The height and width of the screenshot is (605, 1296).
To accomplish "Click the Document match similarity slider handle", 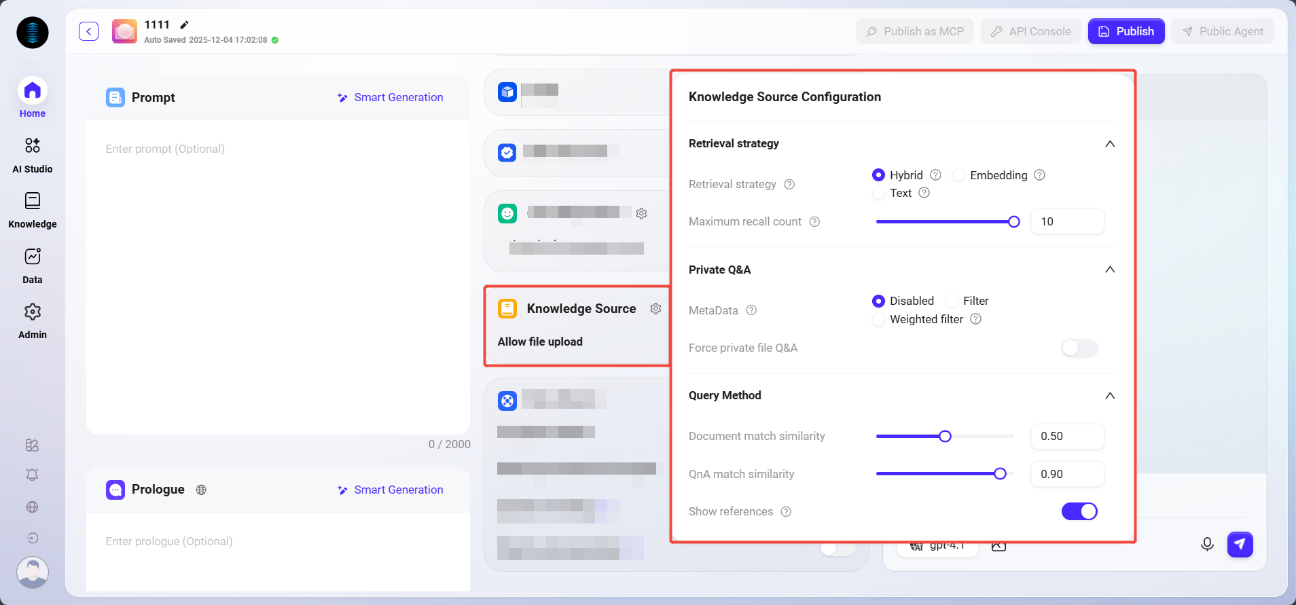I will 945,437.
